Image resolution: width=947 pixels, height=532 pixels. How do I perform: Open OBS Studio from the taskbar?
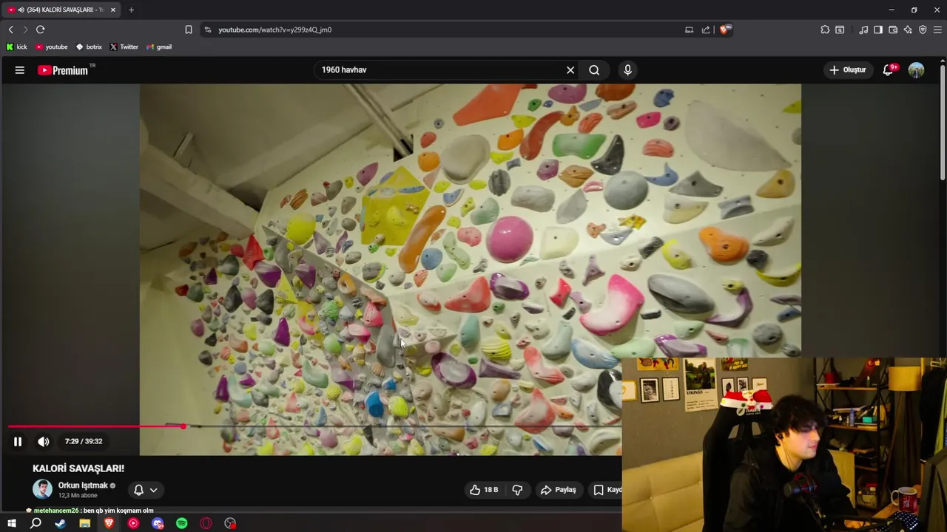230,523
